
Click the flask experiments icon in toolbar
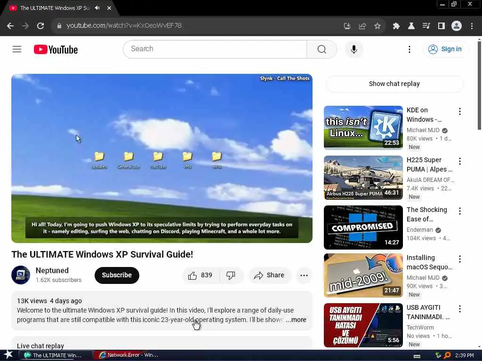411,26
